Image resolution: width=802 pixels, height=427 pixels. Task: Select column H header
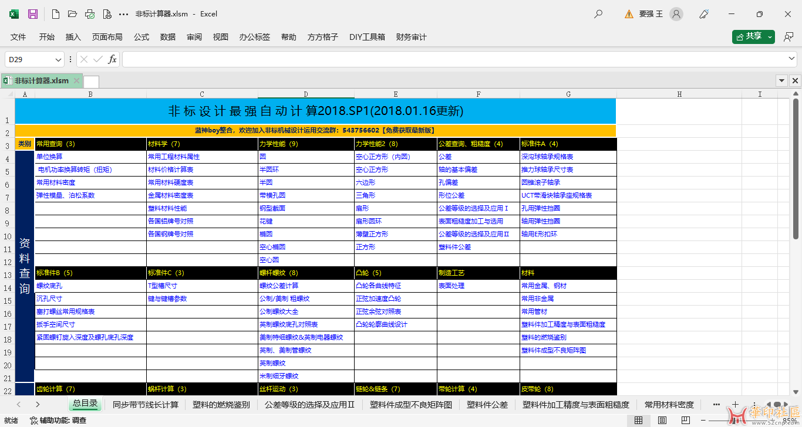(x=679, y=94)
